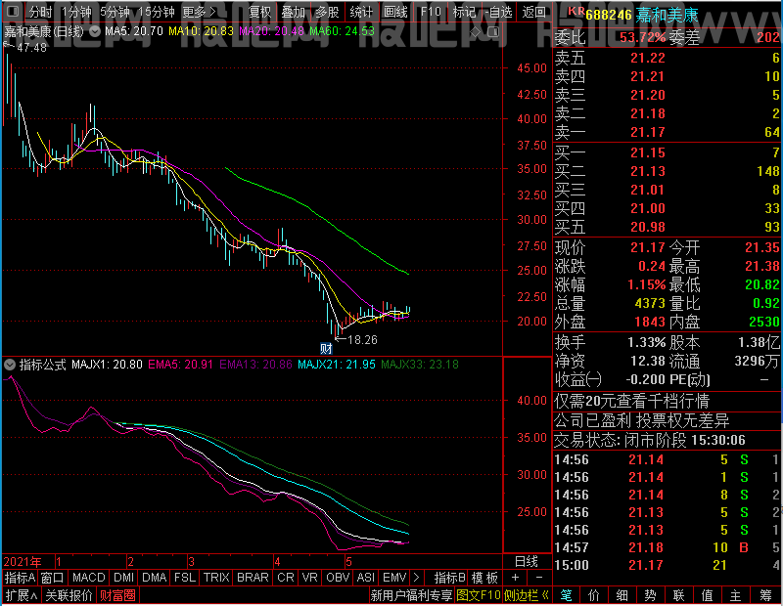
Task: Open the 新用户福利专享 link
Action: [411, 595]
